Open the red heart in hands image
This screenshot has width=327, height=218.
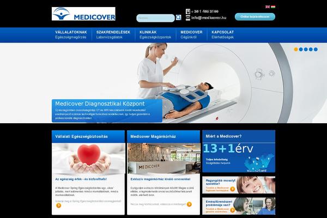click(89, 159)
